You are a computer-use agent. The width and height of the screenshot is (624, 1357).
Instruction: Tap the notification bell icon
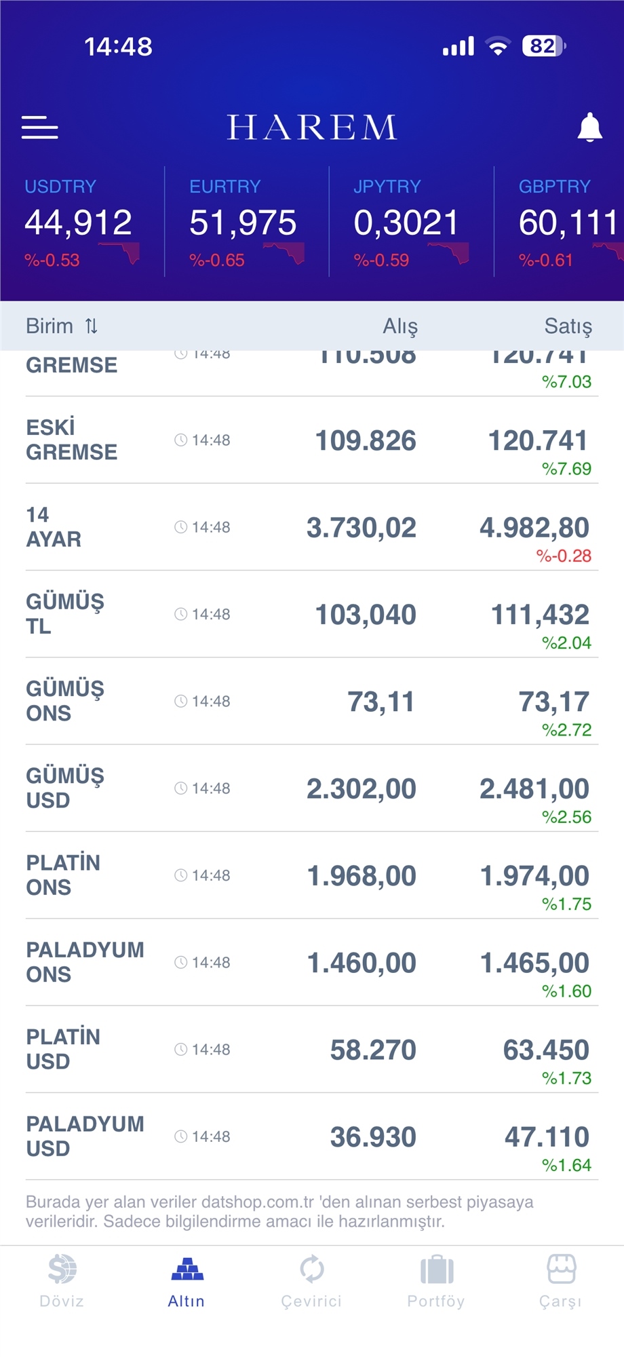(589, 128)
